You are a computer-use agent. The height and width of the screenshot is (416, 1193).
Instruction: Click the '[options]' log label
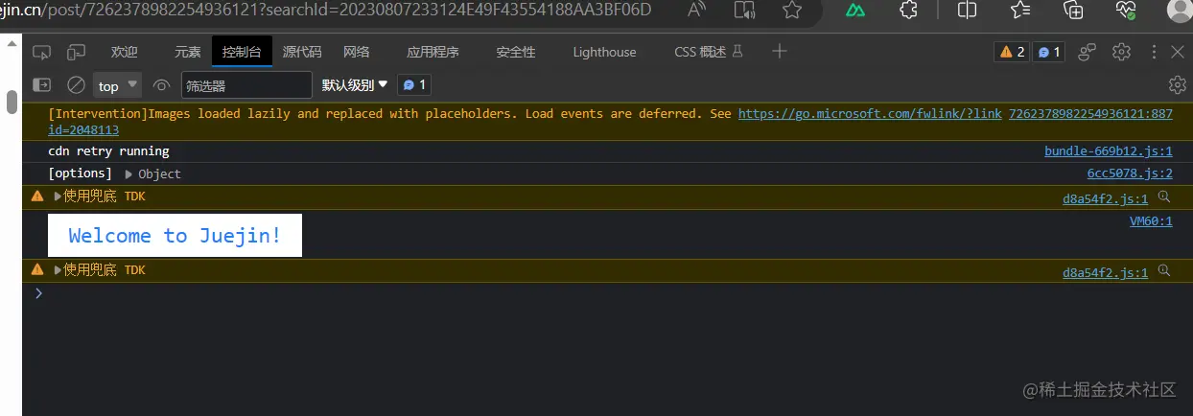(81, 173)
